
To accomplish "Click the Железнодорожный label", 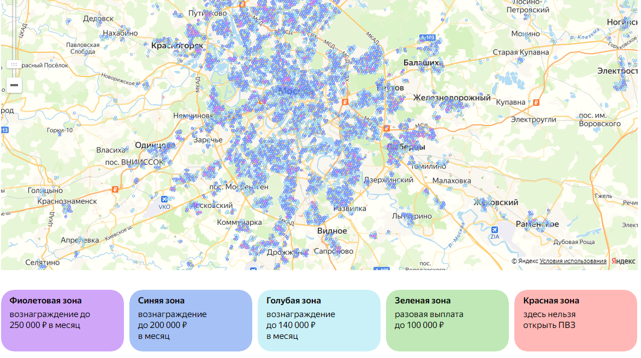I will point(452,98).
